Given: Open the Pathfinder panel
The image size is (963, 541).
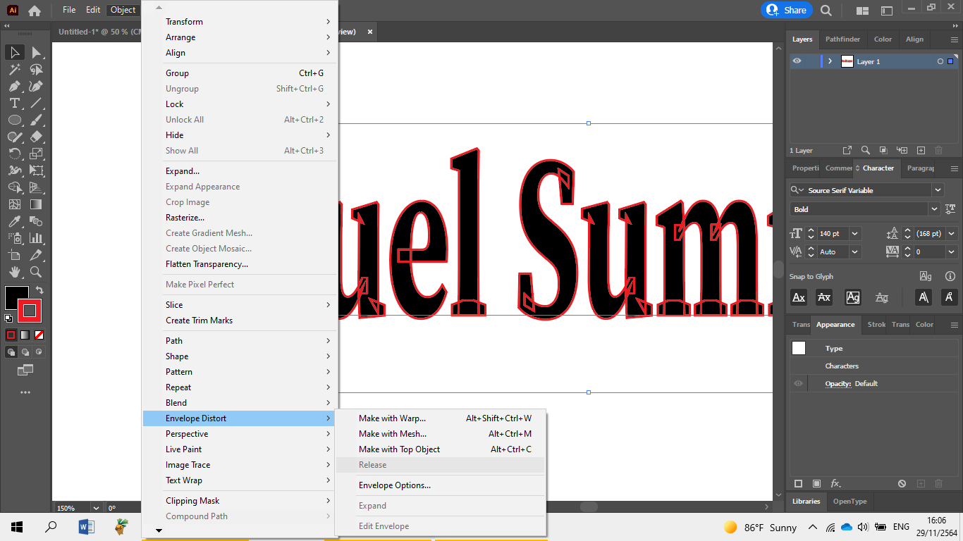Looking at the screenshot, I should [x=842, y=39].
